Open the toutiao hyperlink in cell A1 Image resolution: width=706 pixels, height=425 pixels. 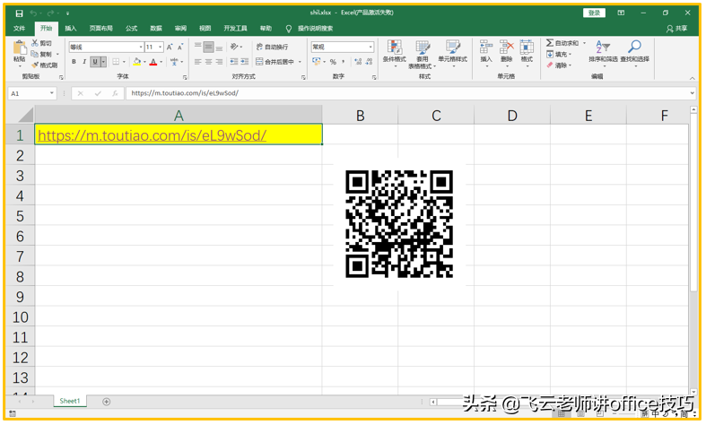(x=152, y=135)
